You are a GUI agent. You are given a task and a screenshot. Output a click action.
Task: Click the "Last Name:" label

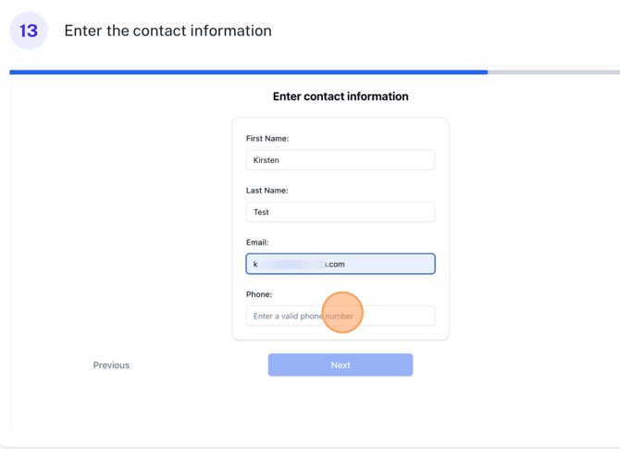[x=267, y=191]
